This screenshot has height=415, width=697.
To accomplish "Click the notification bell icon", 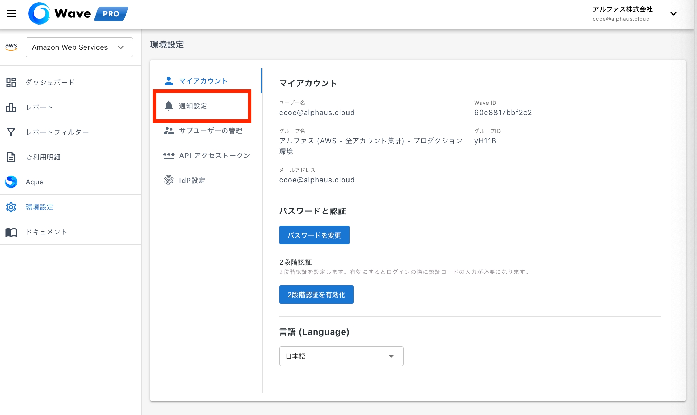I will coord(169,106).
